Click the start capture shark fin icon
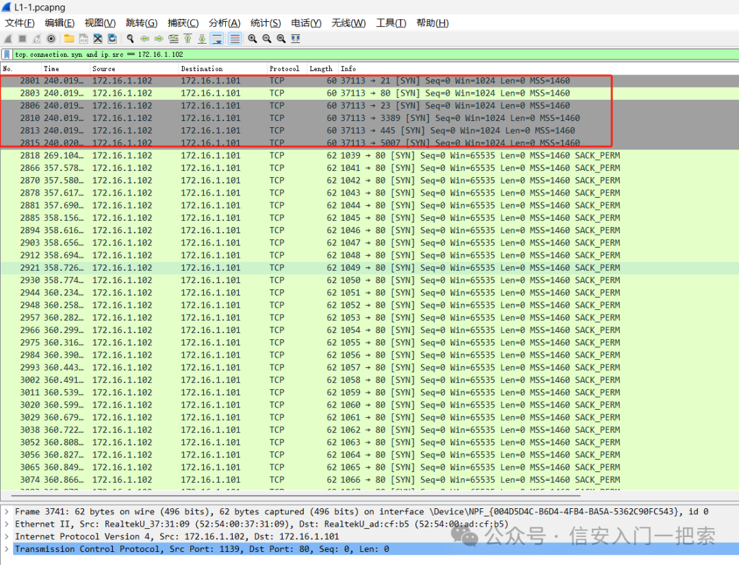Viewport: 739px width, 565px height. (x=8, y=38)
